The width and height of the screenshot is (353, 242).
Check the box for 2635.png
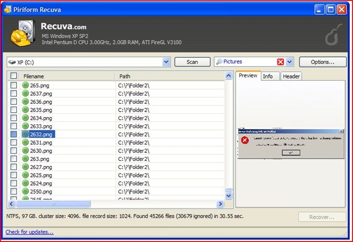(14, 109)
